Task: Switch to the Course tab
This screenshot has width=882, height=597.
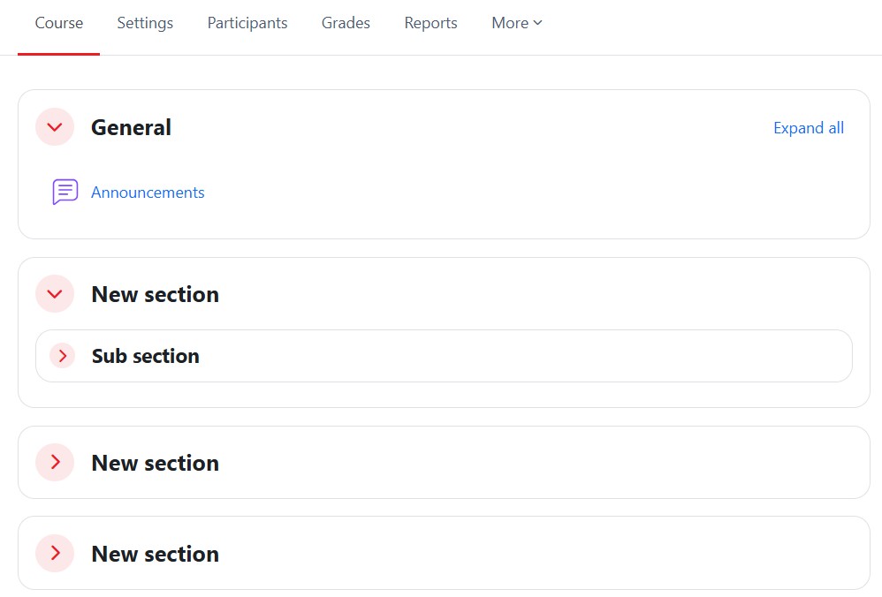Action: tap(59, 23)
